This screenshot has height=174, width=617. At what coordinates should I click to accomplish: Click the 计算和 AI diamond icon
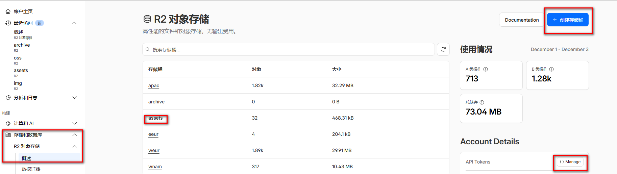pos(8,123)
